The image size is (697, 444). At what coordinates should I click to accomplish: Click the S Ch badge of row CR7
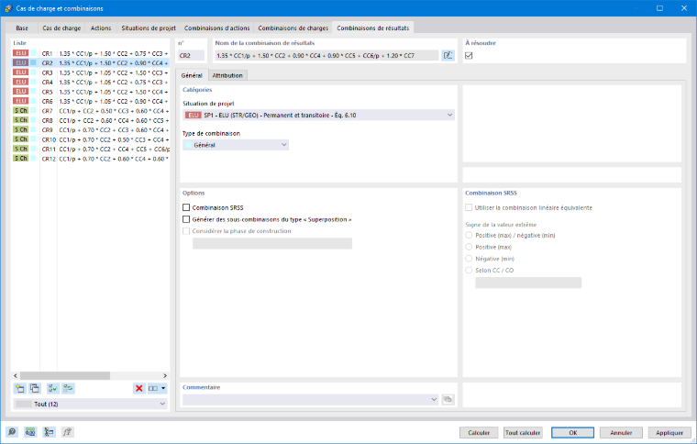[20, 111]
